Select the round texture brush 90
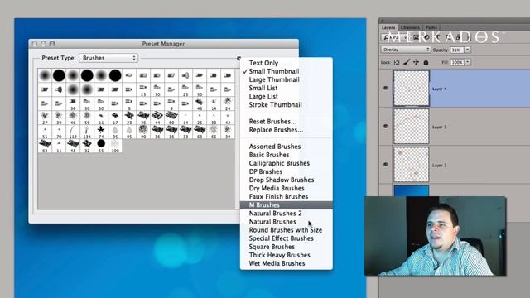This screenshot has width=530, height=298. click(x=143, y=131)
